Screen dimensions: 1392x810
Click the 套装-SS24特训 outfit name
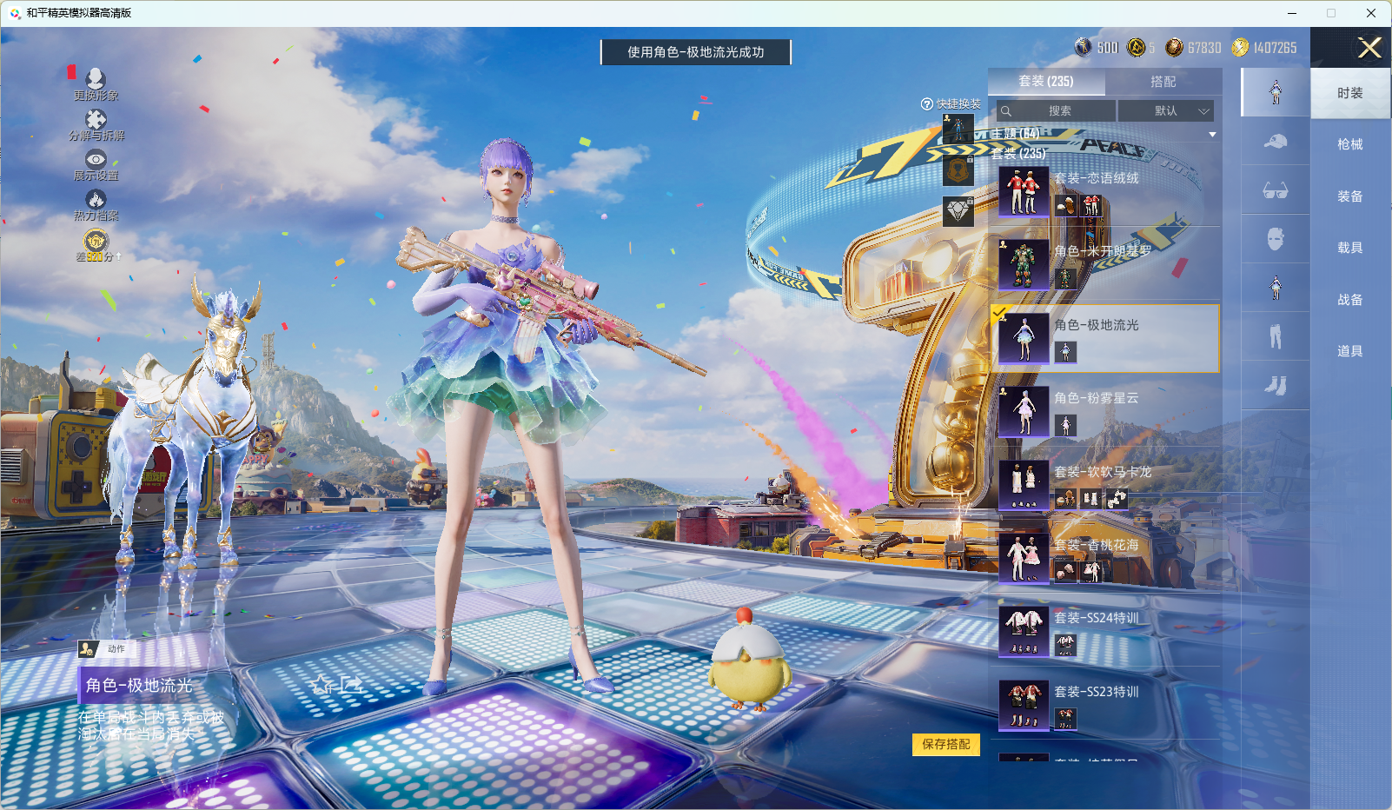(1097, 618)
